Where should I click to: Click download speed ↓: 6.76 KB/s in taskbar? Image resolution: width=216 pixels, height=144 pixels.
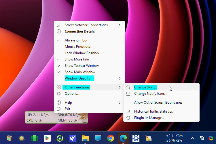tap(174, 141)
